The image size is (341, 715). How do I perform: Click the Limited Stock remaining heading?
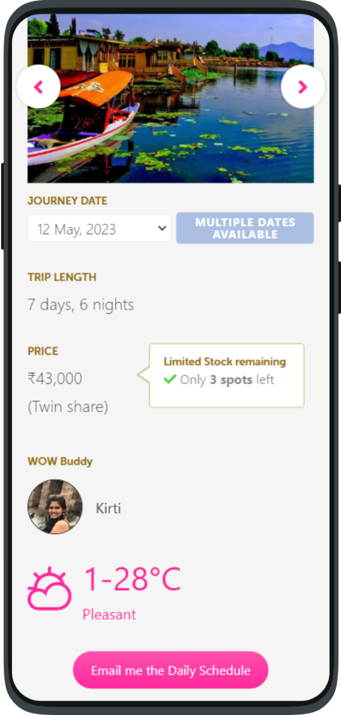225,362
